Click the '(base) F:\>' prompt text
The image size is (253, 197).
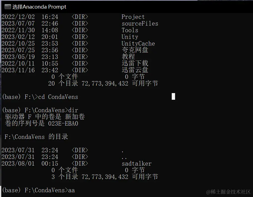coord(20,97)
